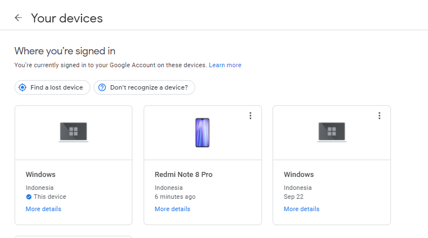Click the target icon in Find a lost device
The width and height of the screenshot is (428, 238).
point(22,87)
